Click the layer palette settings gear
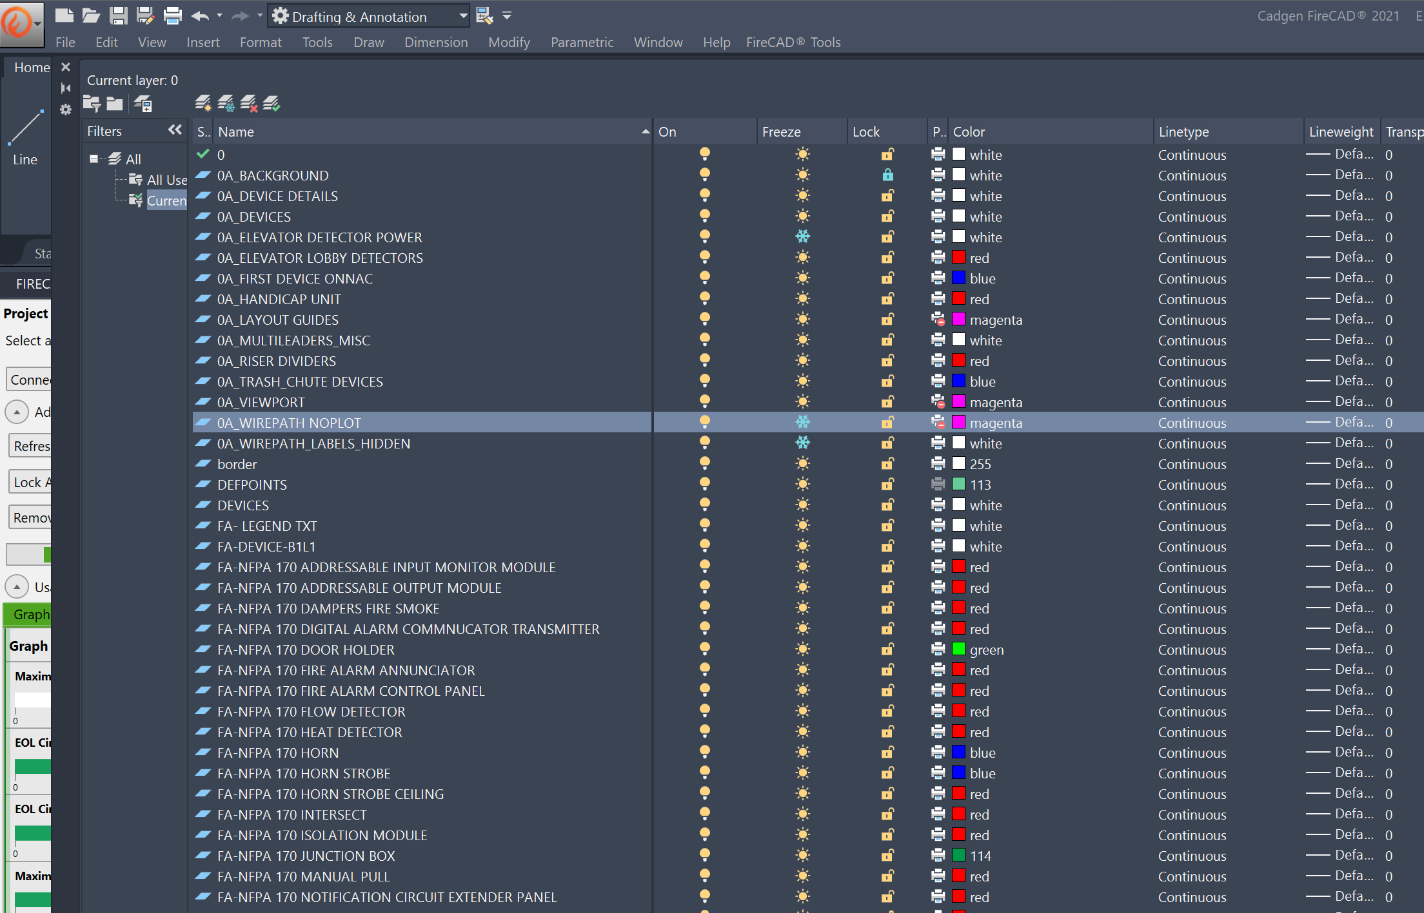Viewport: 1424px width, 913px height. click(66, 110)
